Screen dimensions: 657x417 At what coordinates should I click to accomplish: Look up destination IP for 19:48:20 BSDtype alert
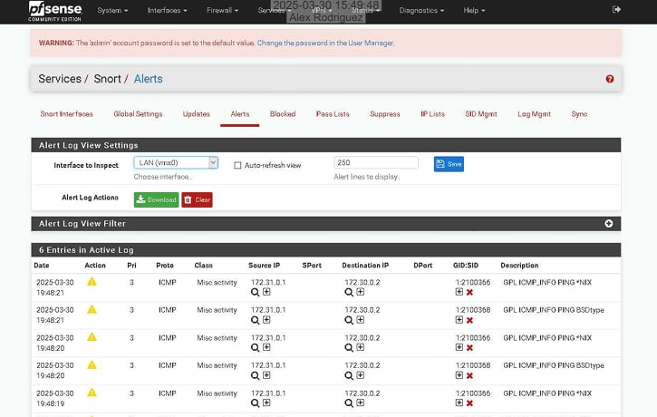349,375
